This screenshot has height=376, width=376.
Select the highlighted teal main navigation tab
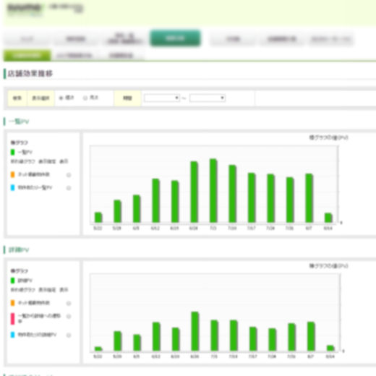(175, 38)
